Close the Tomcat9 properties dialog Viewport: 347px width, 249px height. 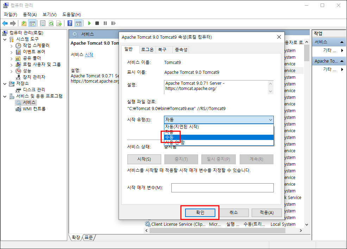[279, 37]
